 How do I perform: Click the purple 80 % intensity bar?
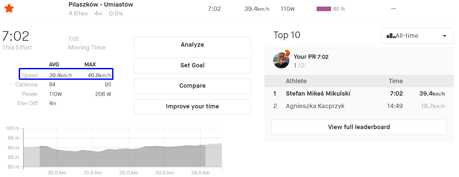click(324, 9)
